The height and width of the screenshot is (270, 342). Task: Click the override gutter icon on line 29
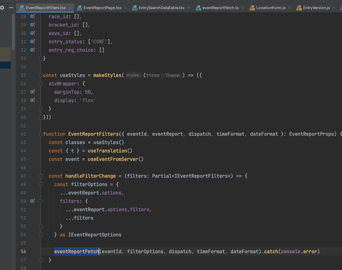point(33,24)
